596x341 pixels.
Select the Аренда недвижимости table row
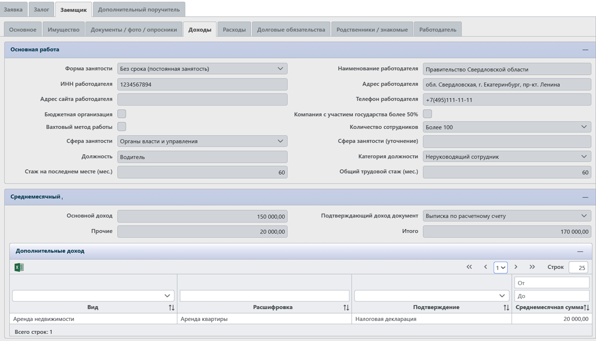[x=92, y=319]
